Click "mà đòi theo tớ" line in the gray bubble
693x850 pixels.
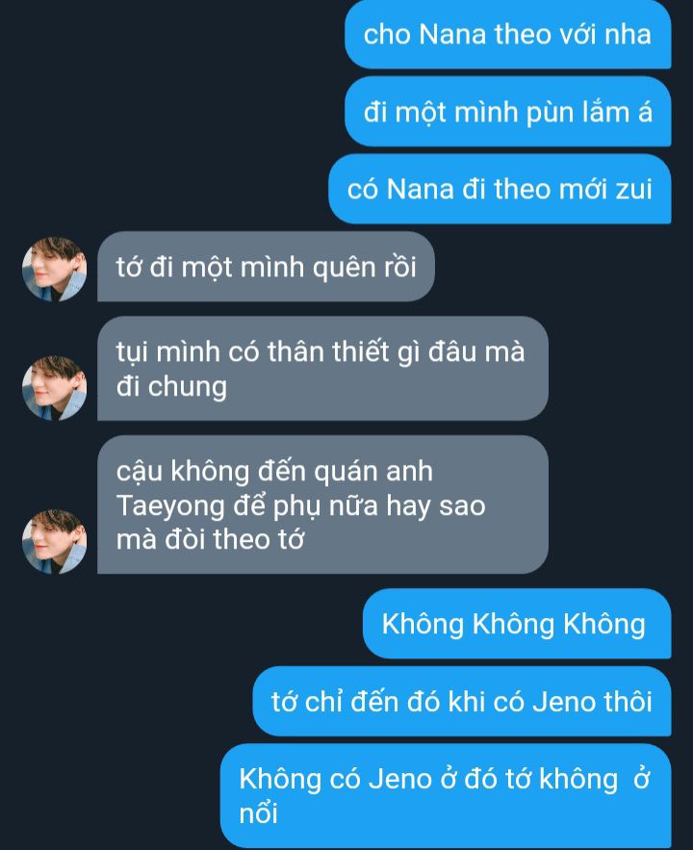(210, 540)
